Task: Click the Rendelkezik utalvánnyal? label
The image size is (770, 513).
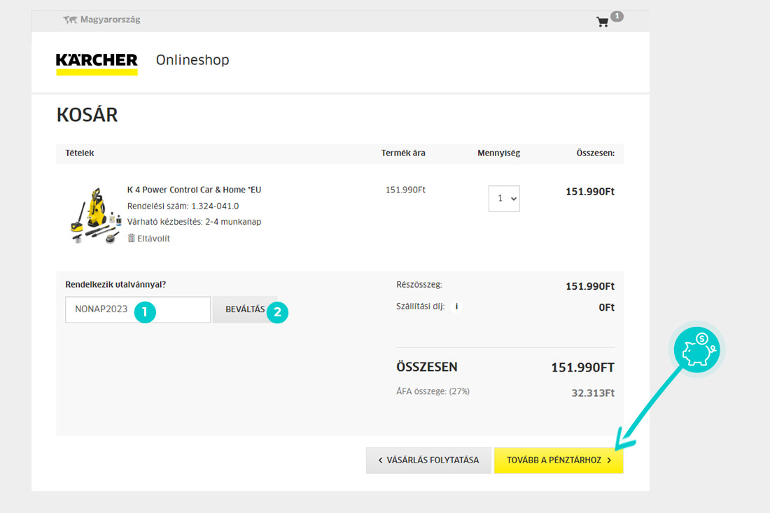Action: (x=115, y=284)
